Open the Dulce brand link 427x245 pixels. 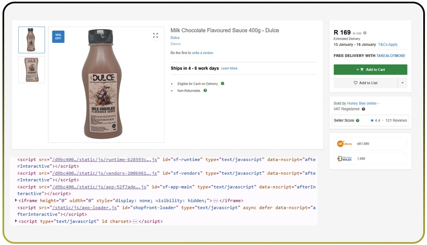click(x=175, y=37)
